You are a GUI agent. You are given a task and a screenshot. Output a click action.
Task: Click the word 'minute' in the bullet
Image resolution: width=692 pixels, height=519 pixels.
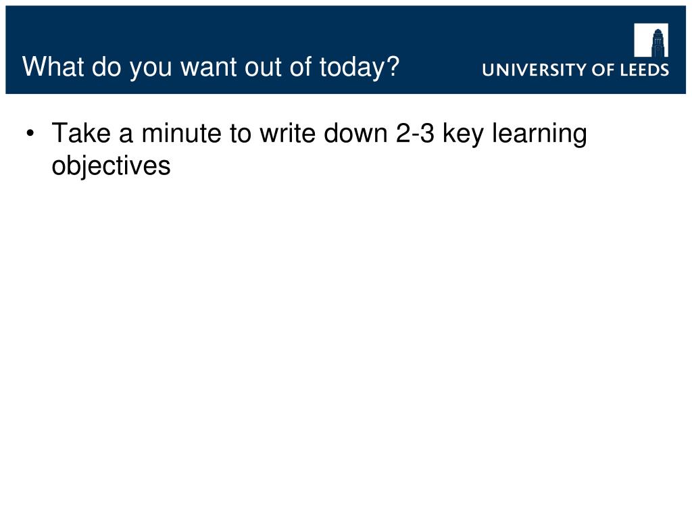[181, 133]
